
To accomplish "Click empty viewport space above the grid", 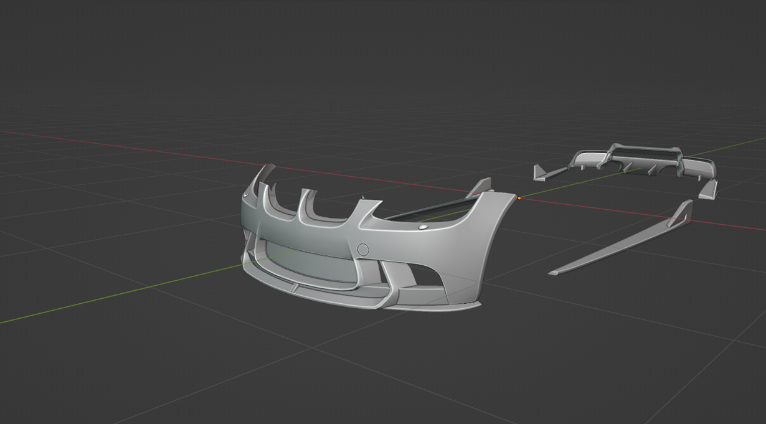I will click(374, 50).
